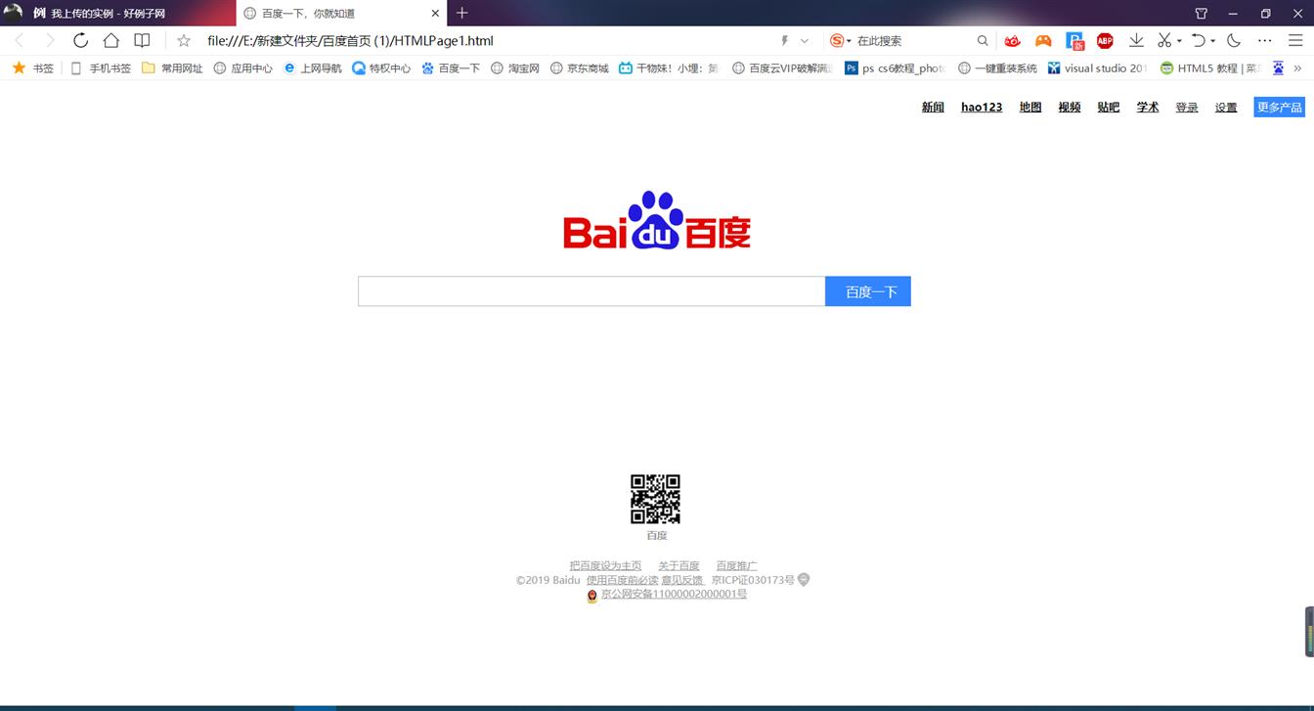This screenshot has height=711, width=1314.
Task: Open the 贴吧 link
Action: (x=1109, y=108)
